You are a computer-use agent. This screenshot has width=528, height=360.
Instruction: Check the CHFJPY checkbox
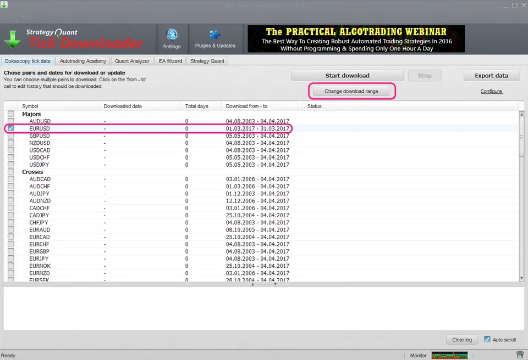tap(11, 222)
